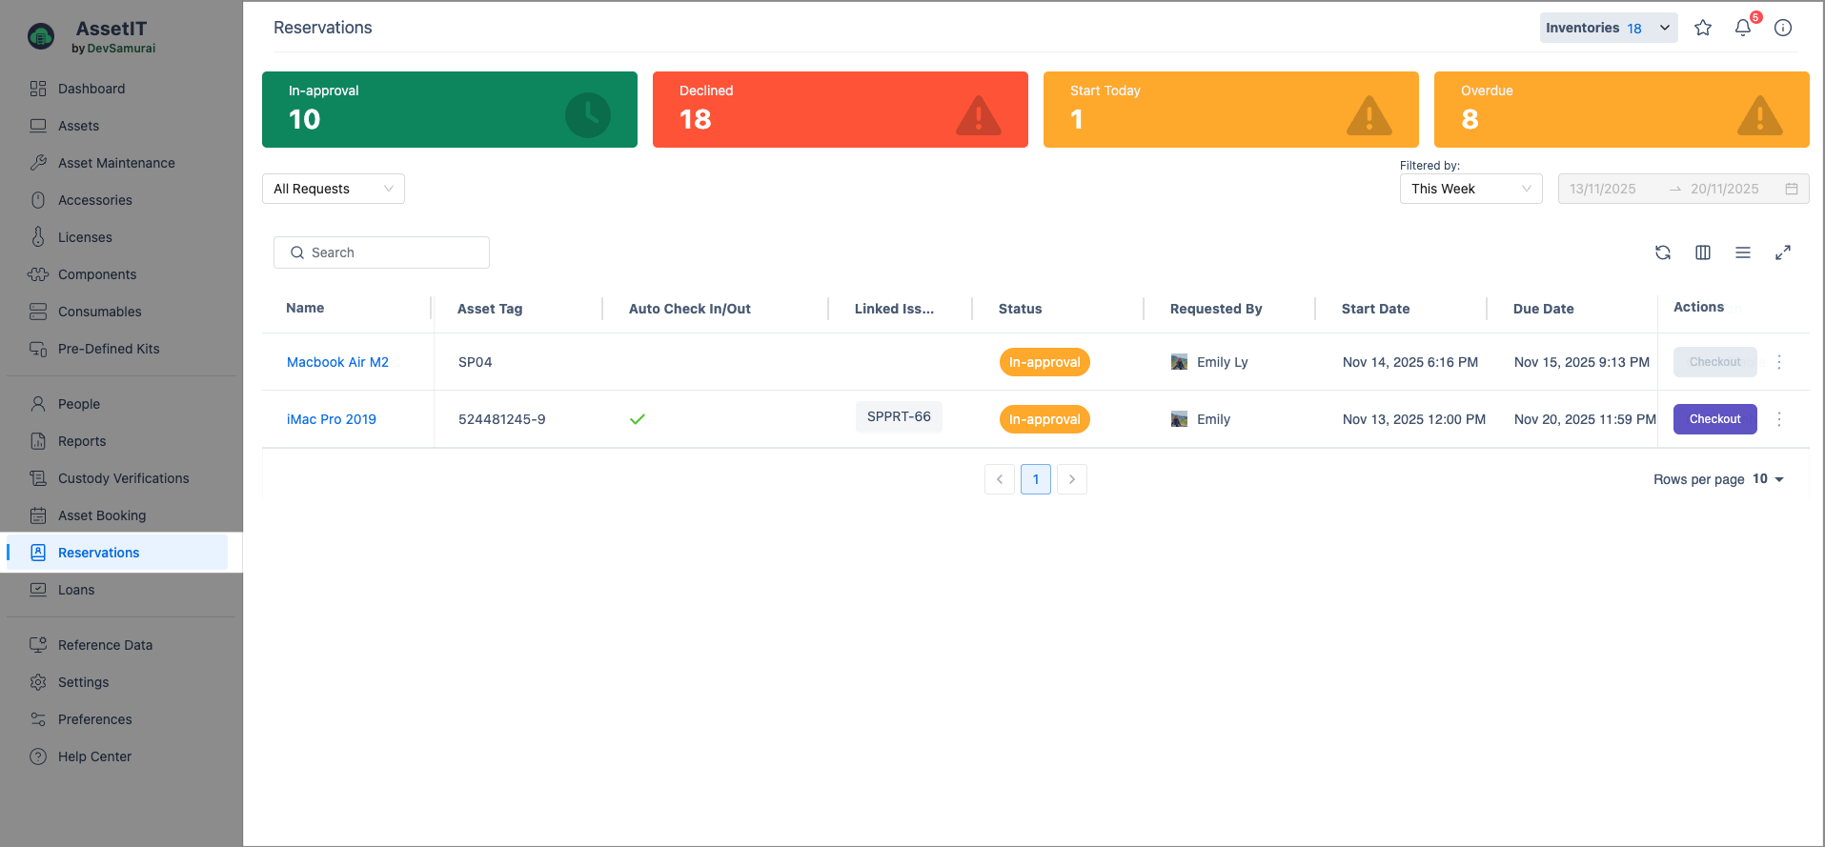
Task: Click the info icon in header
Action: coord(1782,28)
